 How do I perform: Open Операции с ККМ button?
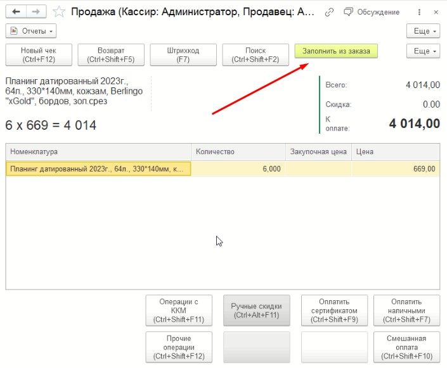[179, 310]
